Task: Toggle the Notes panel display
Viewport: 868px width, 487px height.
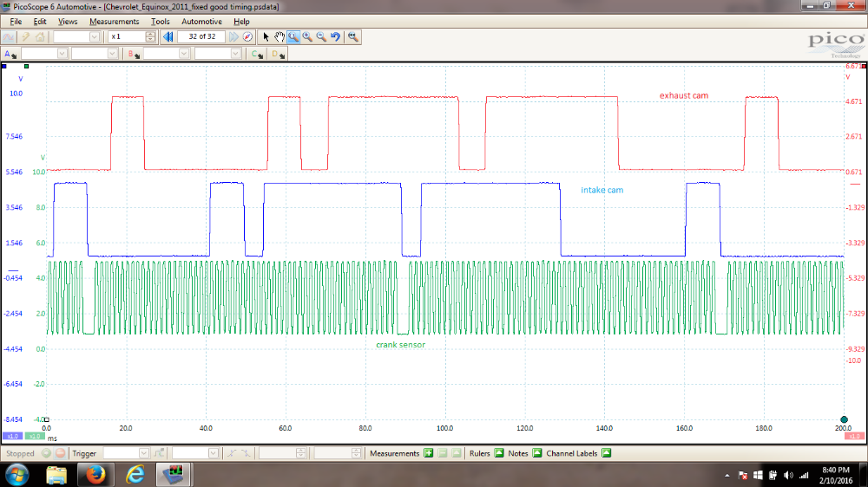Action: (536, 453)
